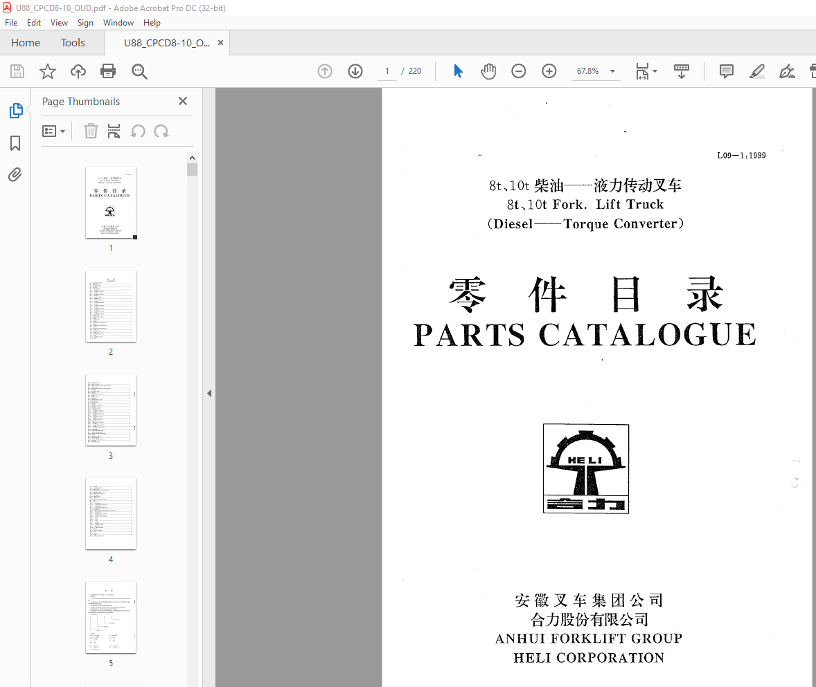Image resolution: width=816 pixels, height=687 pixels.
Task: Click '8t、10t Fork. Lift Truck' text
Action: point(585,205)
